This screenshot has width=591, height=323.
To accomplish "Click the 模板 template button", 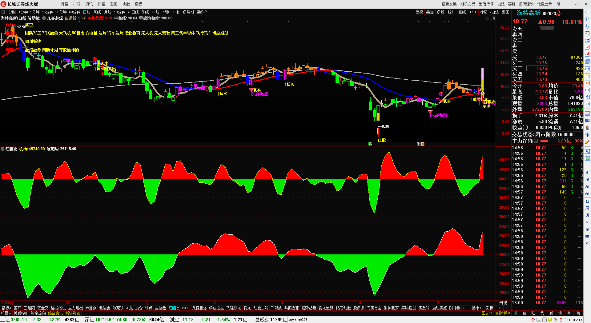I will point(489,308).
